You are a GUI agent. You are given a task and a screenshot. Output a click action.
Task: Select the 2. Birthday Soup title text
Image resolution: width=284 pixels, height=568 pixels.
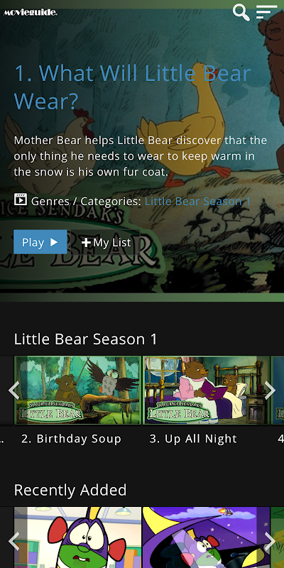click(x=72, y=439)
